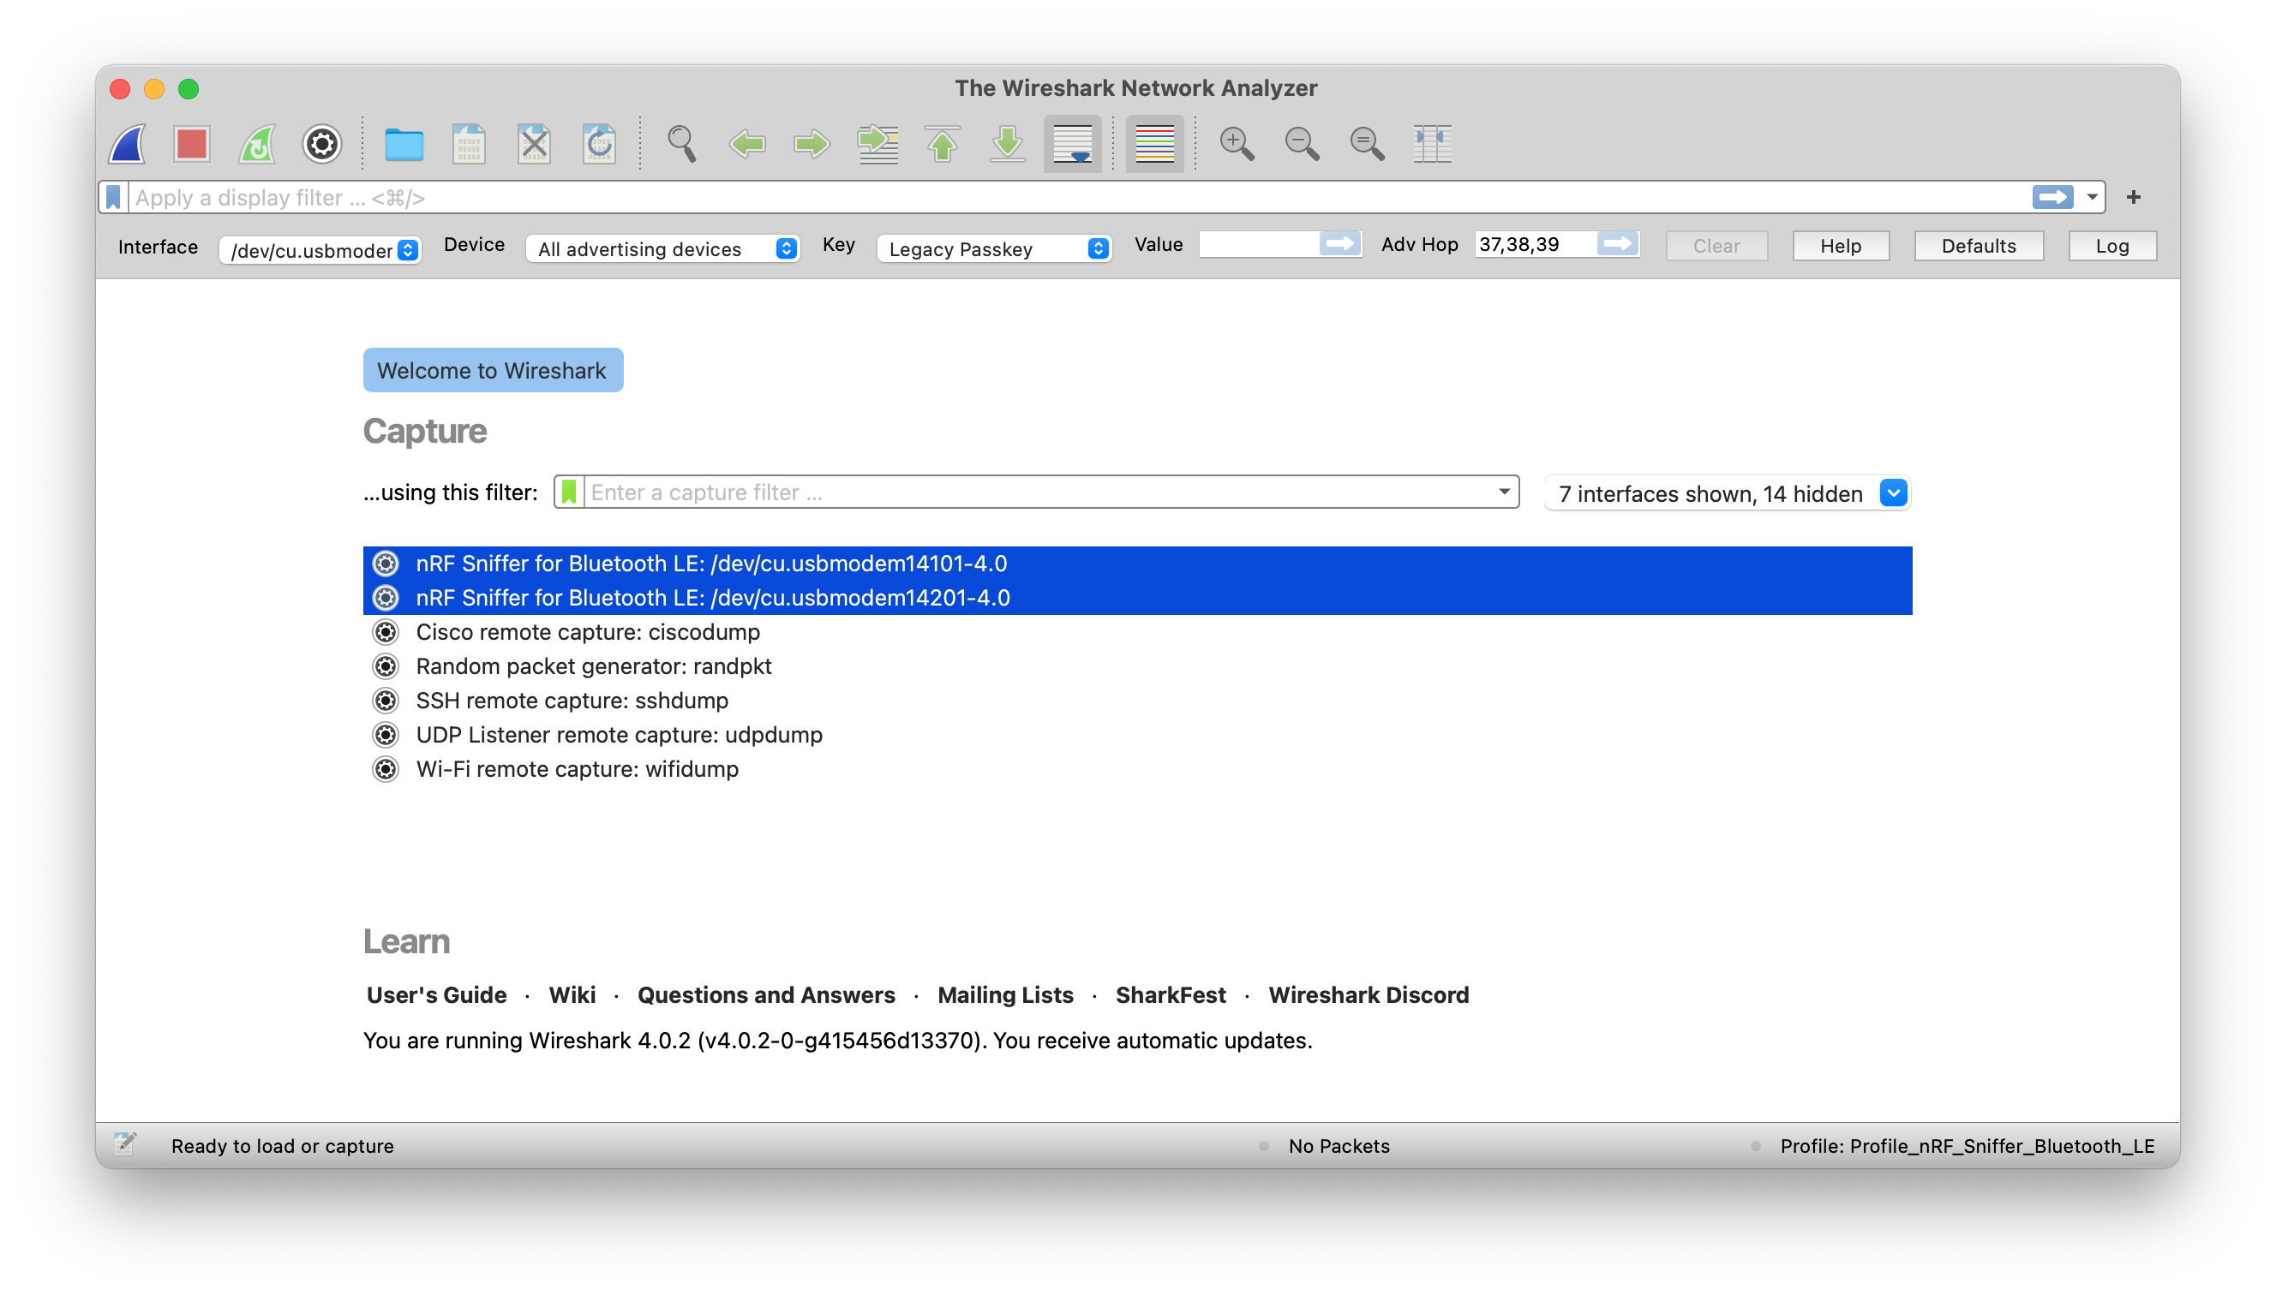Viewport: 2276px width, 1295px height.
Task: Save this capture file icon
Action: point(469,143)
